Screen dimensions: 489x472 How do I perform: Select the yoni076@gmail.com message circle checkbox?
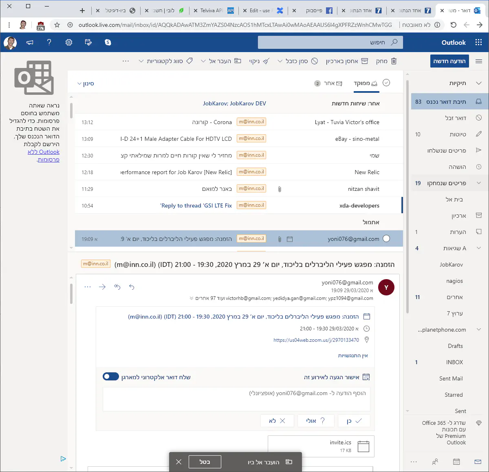pos(386,239)
